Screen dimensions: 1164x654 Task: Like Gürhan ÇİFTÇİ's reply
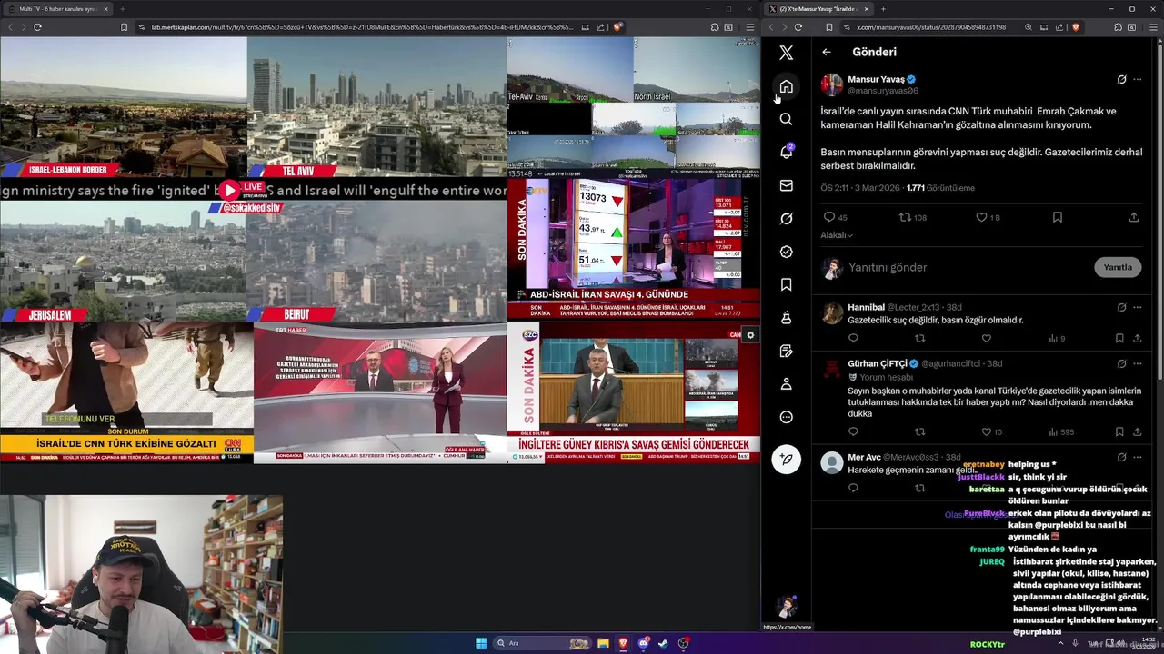click(x=986, y=431)
